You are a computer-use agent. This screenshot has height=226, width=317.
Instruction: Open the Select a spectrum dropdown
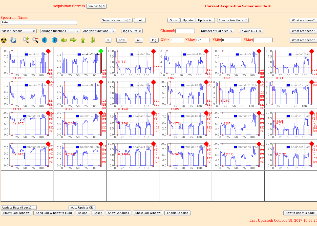tap(117, 20)
